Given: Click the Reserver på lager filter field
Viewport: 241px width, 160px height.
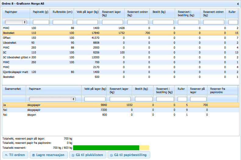Looking at the screenshot, I should [198, 99].
